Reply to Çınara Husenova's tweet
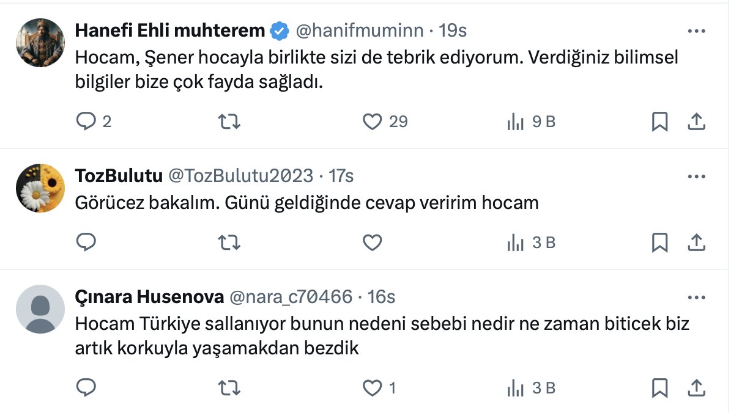This screenshot has width=739, height=413. [86, 387]
